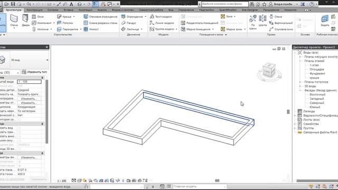Click the Масштаб вида 1 : 100 field
This screenshot has height=190, width=338.
(x=29, y=82)
